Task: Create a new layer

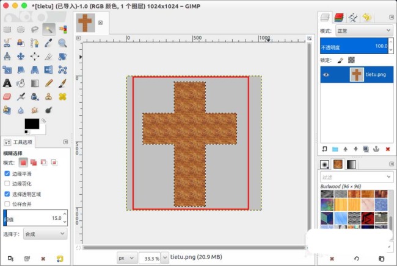Action: [324, 149]
